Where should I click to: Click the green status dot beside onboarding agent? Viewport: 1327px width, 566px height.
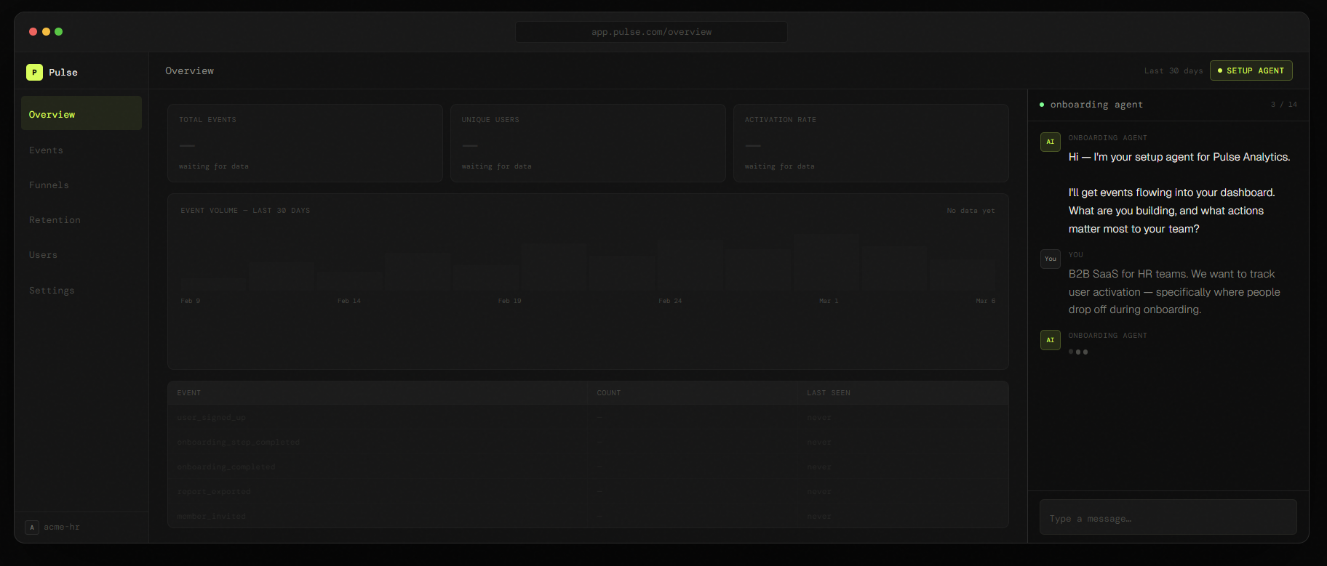pyautogui.click(x=1042, y=105)
